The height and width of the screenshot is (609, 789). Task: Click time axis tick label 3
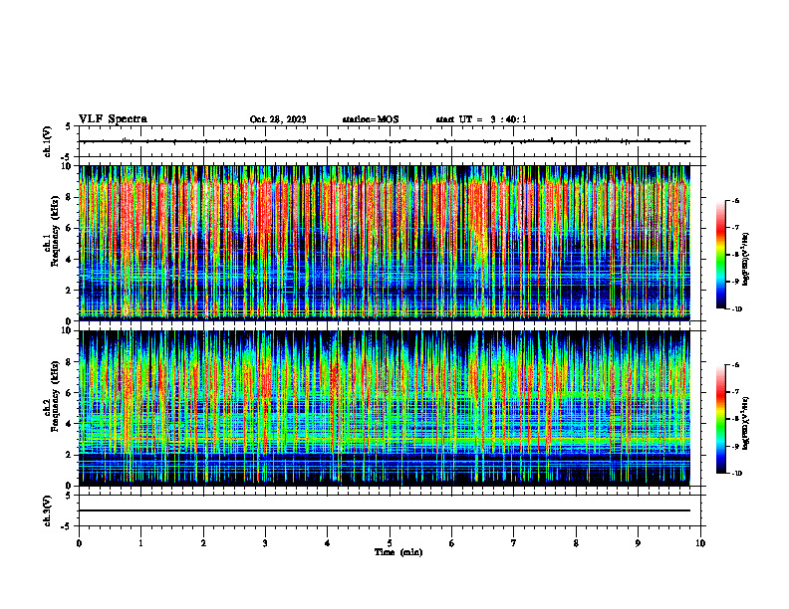265,543
